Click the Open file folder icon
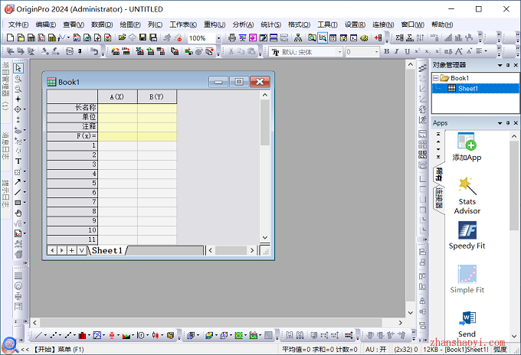This screenshot has height=355, width=521. click(122, 37)
